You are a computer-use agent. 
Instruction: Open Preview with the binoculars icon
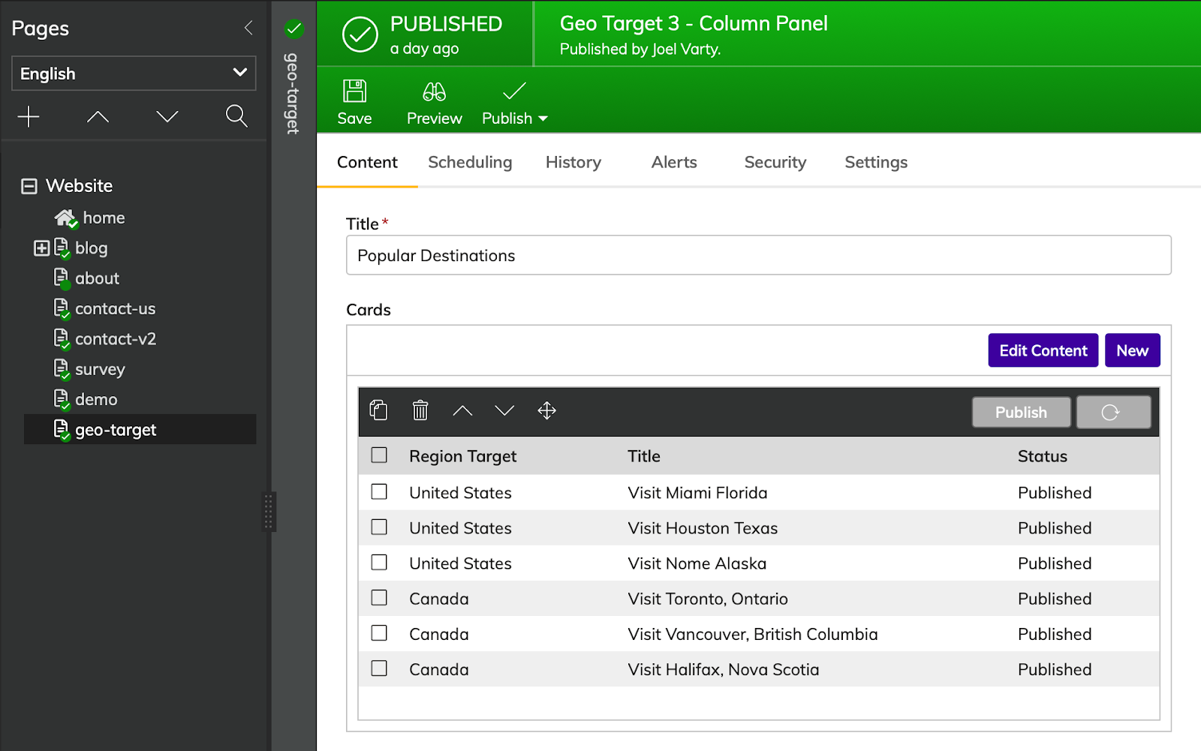click(x=434, y=92)
